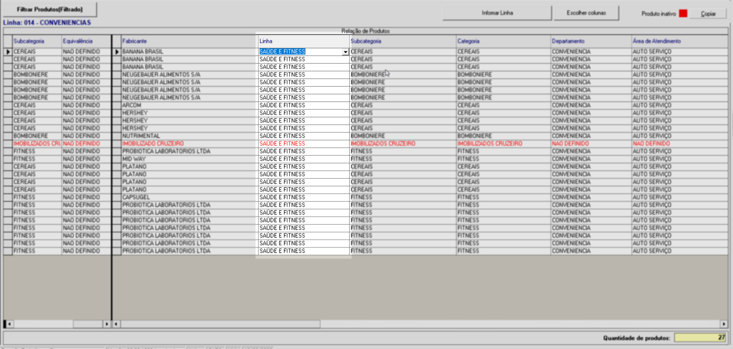Click the Equivalência column header
The height and width of the screenshot is (349, 733).
click(86, 41)
